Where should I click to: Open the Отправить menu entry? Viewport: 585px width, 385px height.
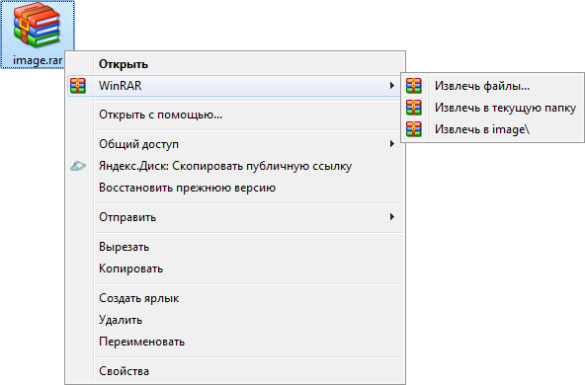click(x=235, y=217)
